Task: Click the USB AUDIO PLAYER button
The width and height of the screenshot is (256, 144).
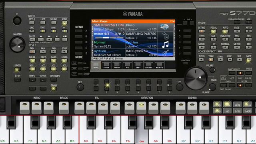Action: [x=237, y=22]
